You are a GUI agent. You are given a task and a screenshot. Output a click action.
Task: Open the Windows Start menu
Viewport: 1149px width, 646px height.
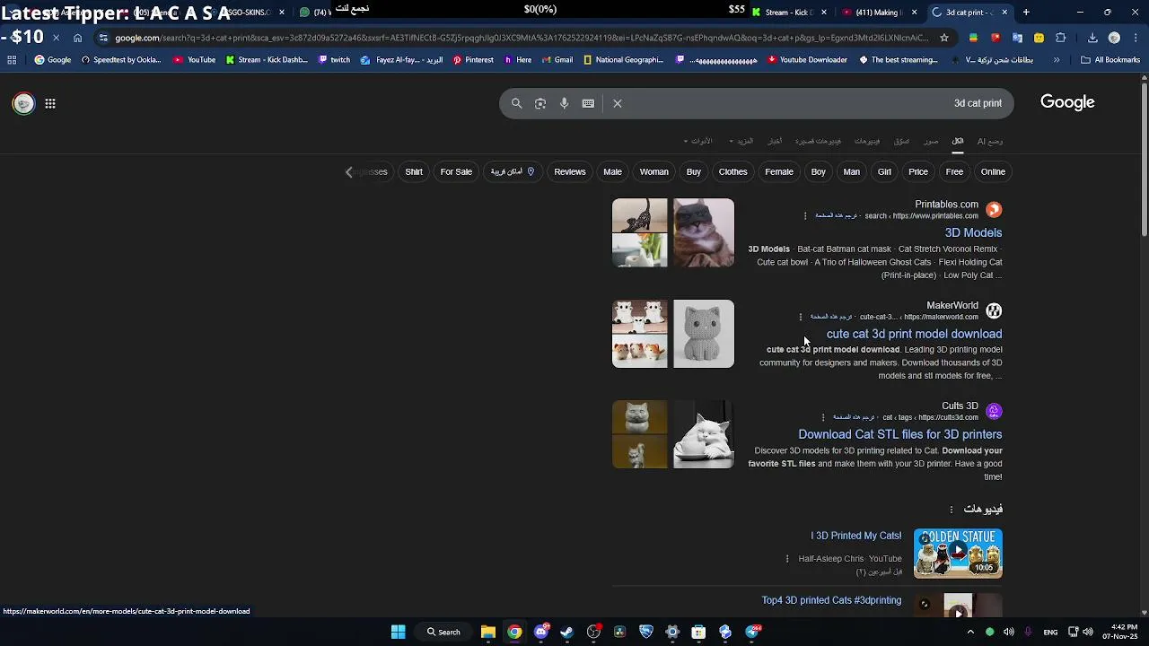tap(398, 632)
